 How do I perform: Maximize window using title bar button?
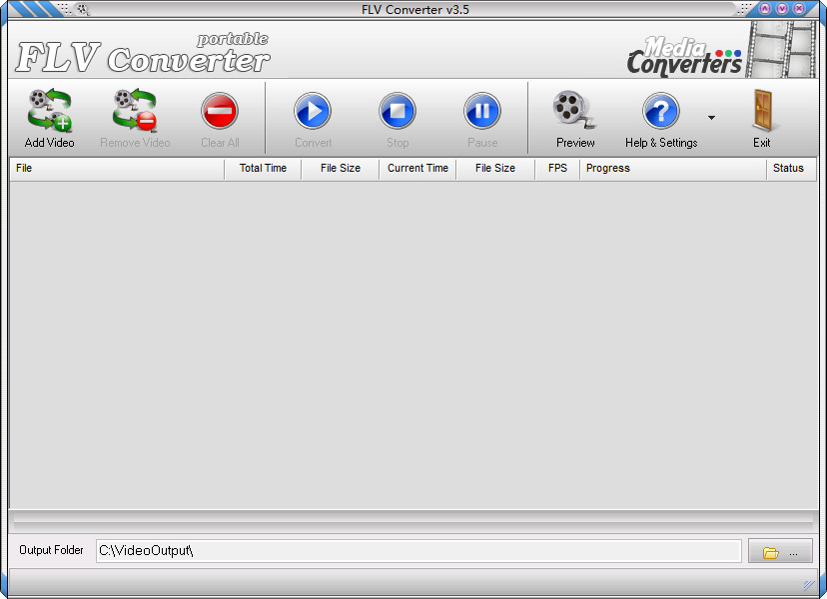[x=782, y=8]
